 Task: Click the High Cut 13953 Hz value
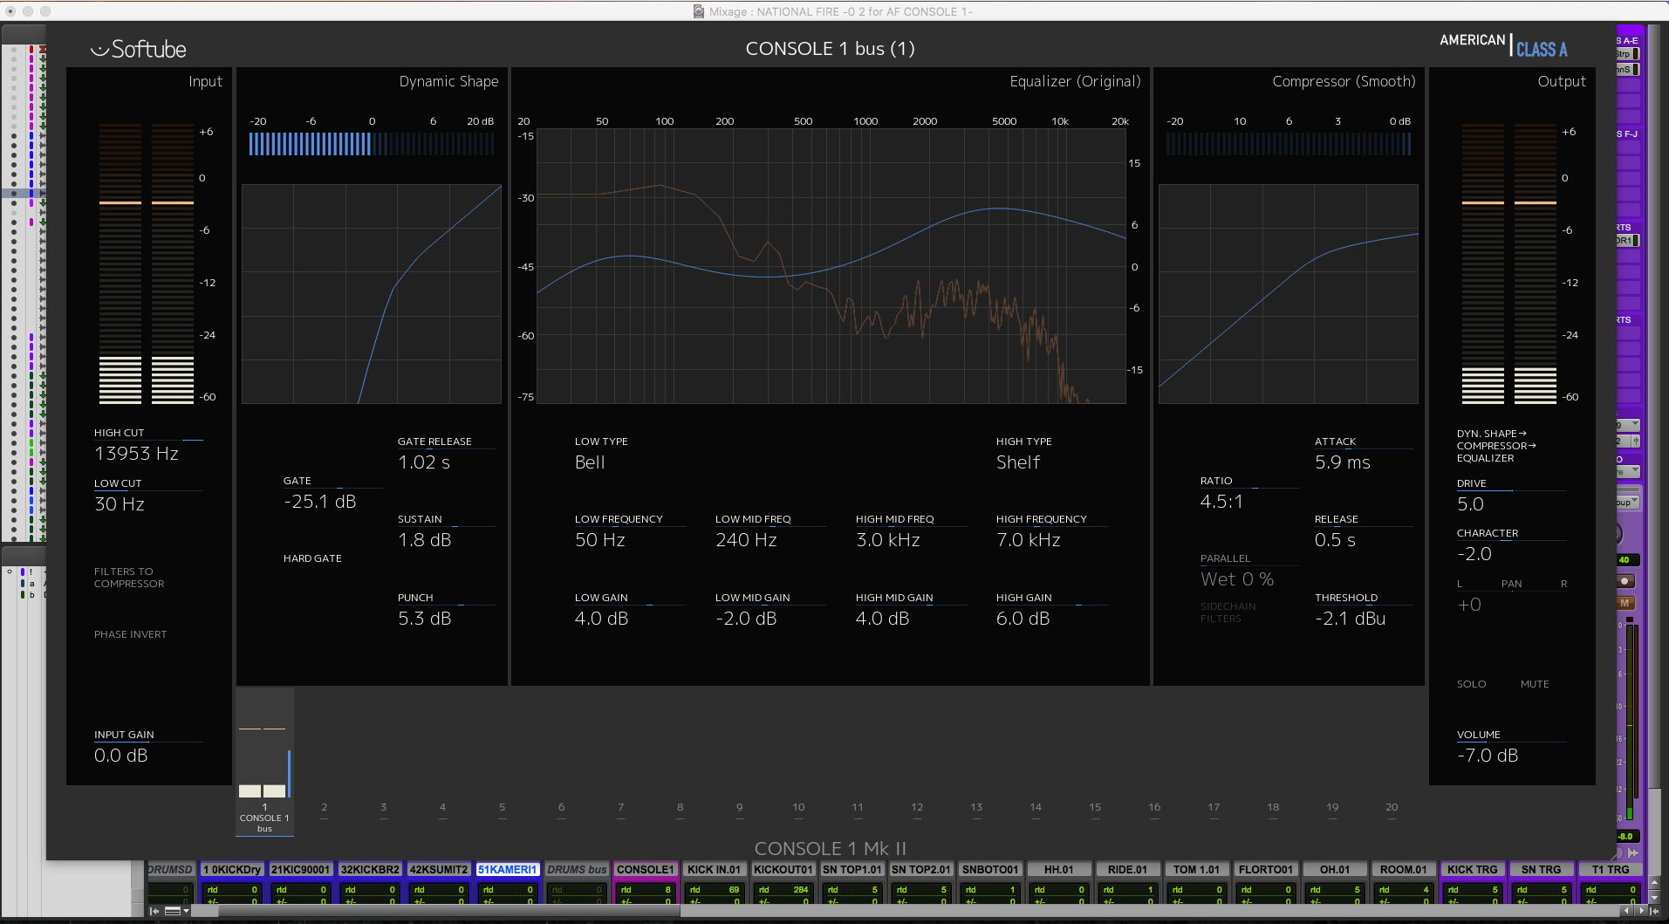coord(136,454)
